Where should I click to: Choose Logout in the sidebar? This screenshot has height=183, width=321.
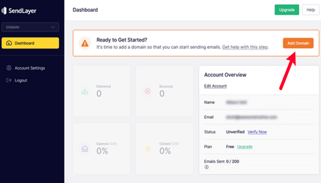(21, 81)
